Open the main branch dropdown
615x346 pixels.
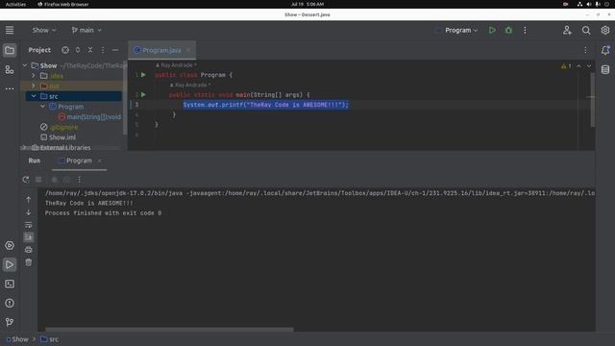click(x=86, y=30)
